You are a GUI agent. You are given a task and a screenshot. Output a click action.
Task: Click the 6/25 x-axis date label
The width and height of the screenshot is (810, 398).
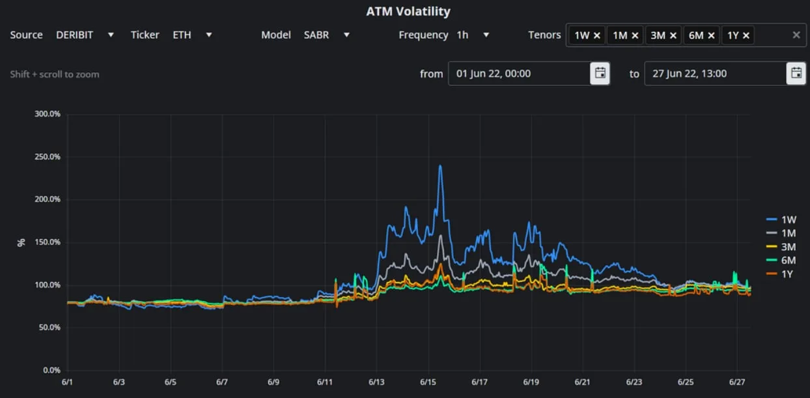click(x=685, y=383)
